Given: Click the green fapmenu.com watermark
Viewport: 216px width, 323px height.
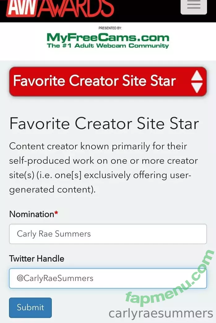Looking at the screenshot, I should [170, 278].
